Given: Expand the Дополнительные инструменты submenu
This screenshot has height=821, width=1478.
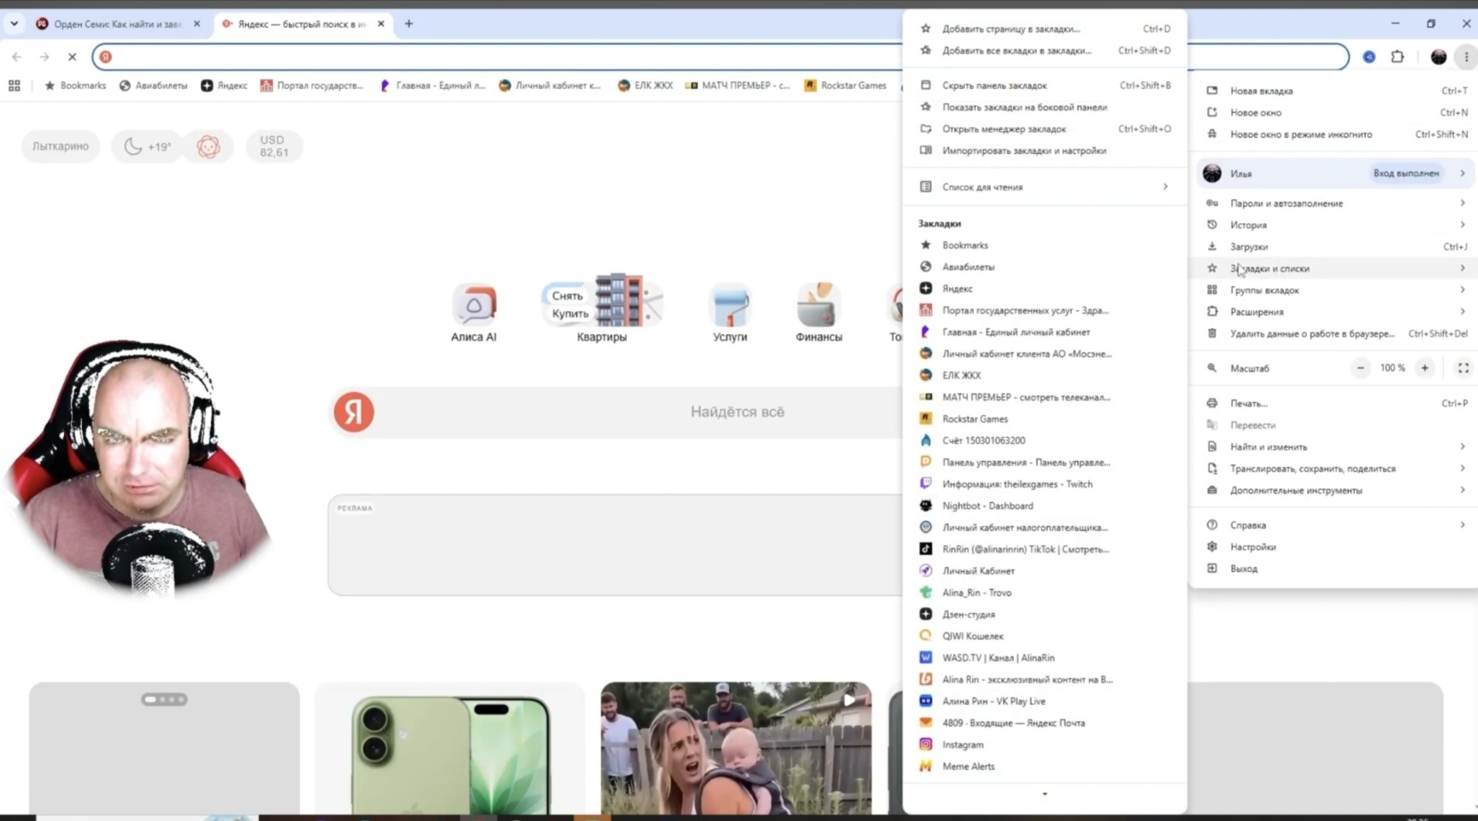Looking at the screenshot, I should click(x=1336, y=490).
